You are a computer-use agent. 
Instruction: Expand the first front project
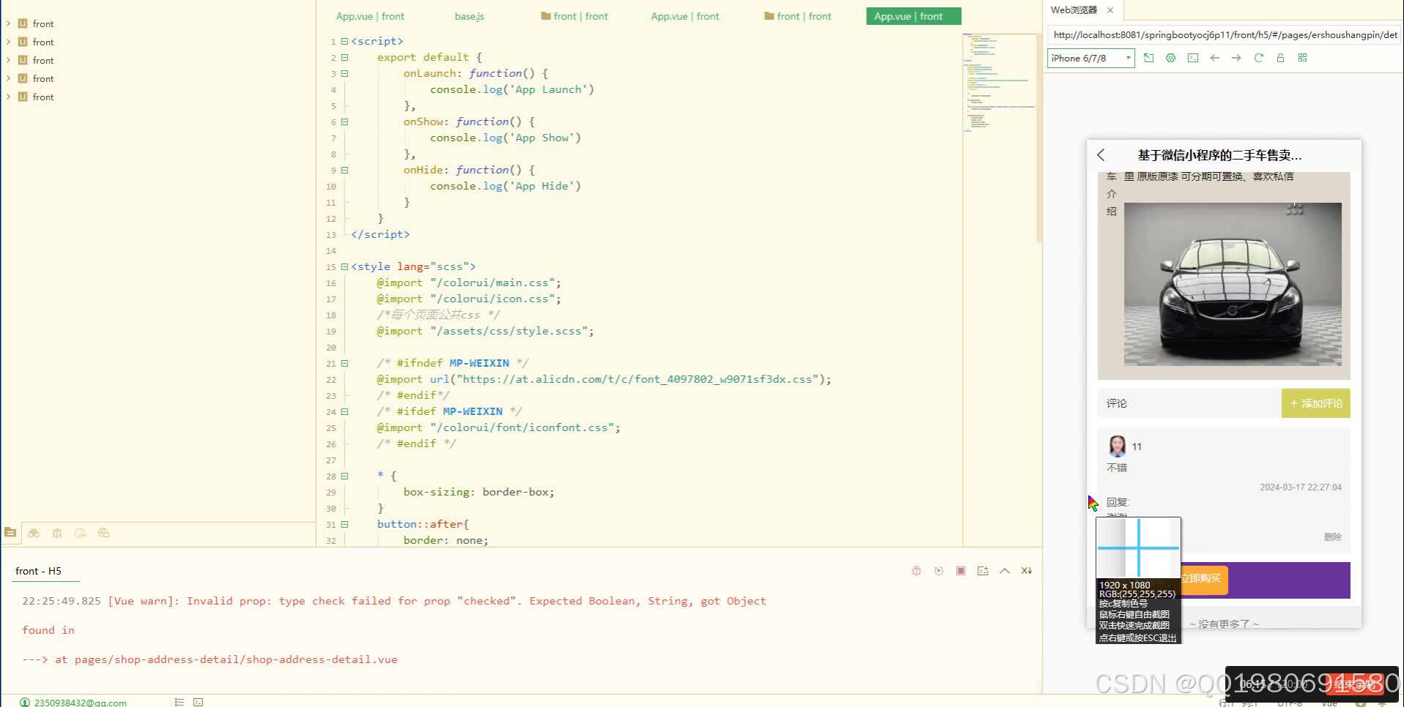8,23
